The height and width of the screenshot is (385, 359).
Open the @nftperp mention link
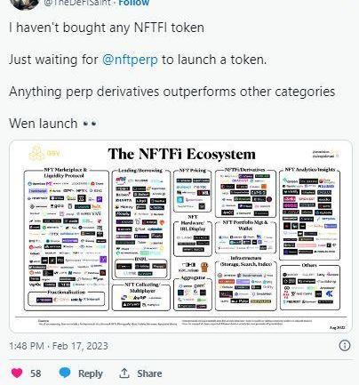pyautogui.click(x=130, y=60)
